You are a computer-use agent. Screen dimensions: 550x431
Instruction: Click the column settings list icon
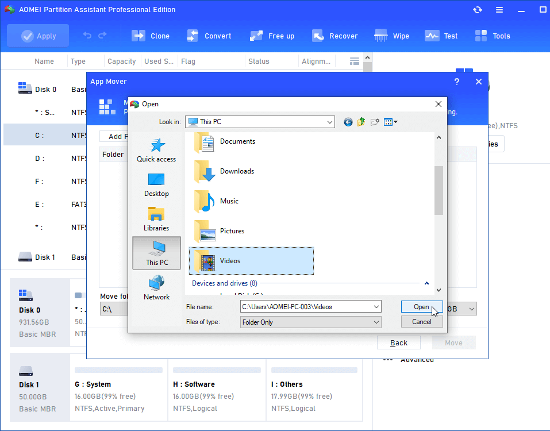point(354,61)
